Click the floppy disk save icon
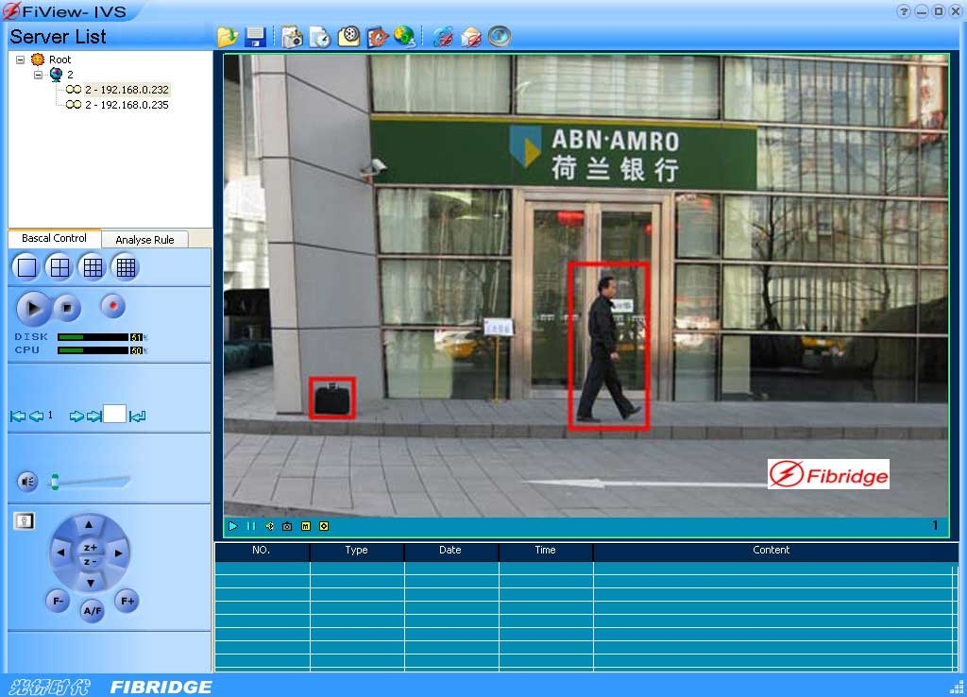 (x=255, y=37)
